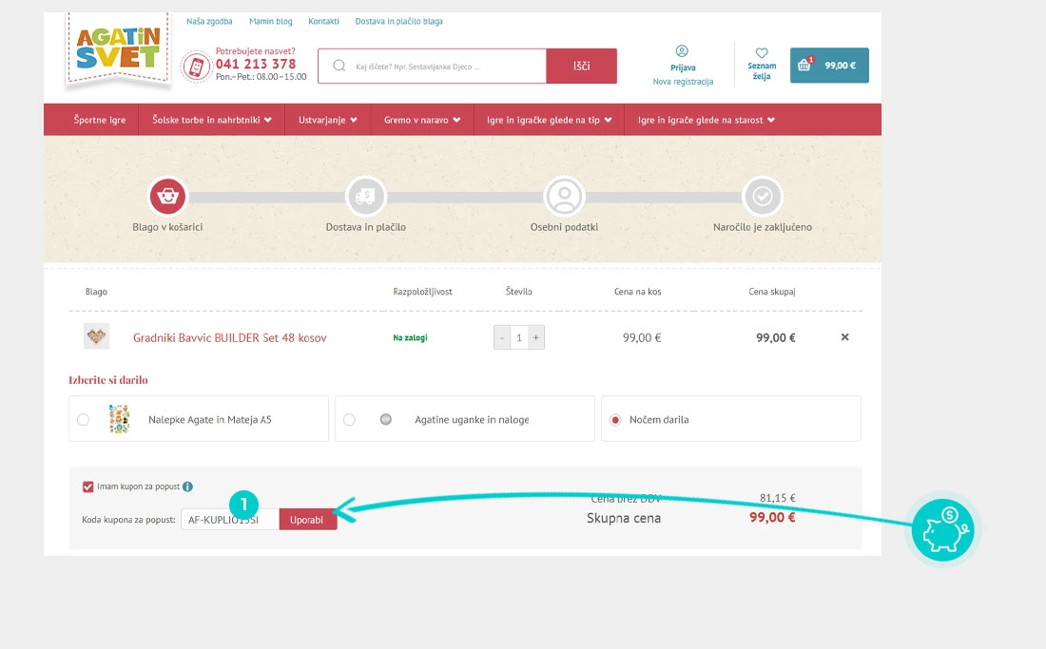This screenshot has height=649, width=1046.
Task: Open the Mamin blog link
Action: click(271, 21)
